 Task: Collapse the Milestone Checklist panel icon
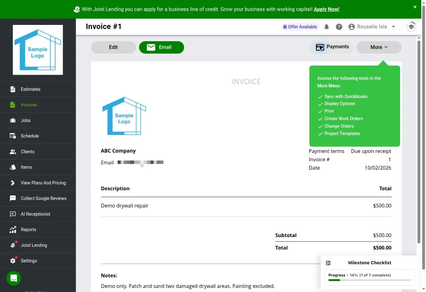328,263
